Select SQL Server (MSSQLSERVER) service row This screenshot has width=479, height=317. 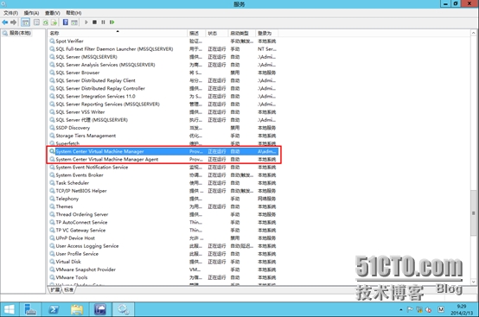point(163,57)
